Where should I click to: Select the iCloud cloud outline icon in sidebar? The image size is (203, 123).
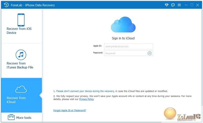(21, 89)
